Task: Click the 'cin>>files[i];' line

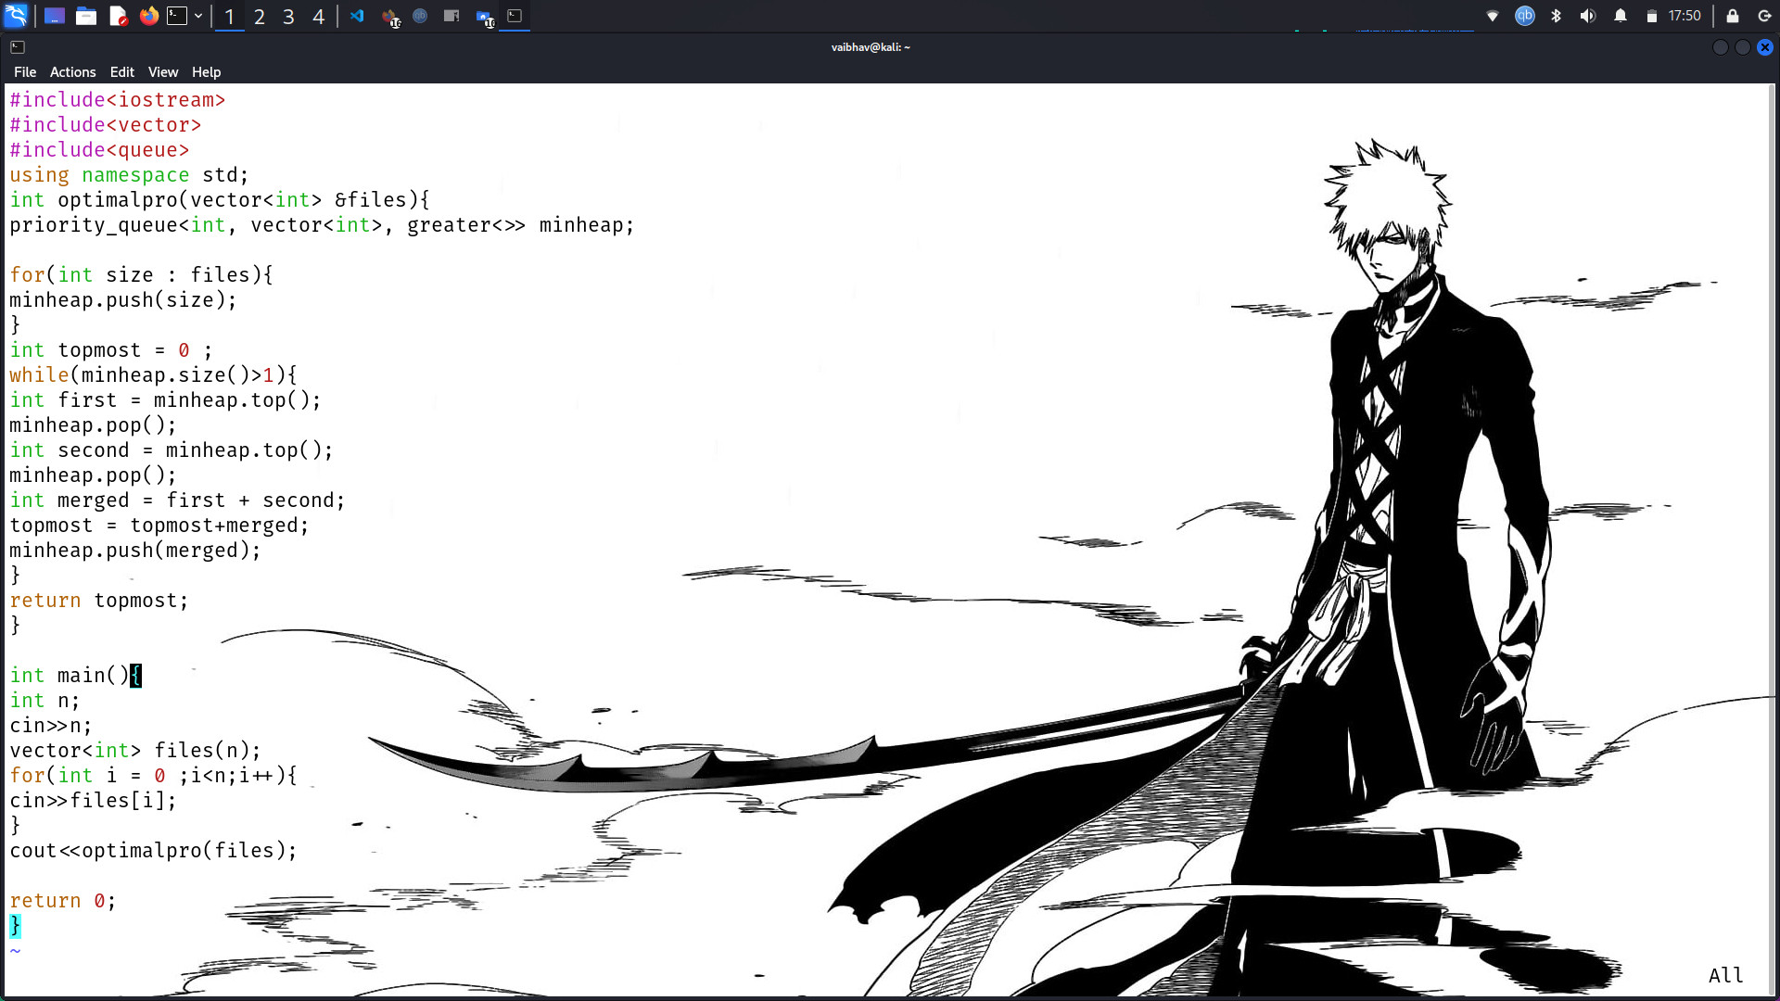Action: (x=94, y=801)
